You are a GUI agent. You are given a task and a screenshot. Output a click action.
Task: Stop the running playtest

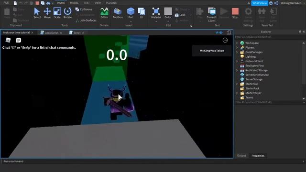point(235,13)
